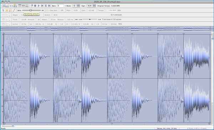The width and height of the screenshot is (214, 130).
Task: Click the first slice marker triangle
Action: (x=4, y=33)
